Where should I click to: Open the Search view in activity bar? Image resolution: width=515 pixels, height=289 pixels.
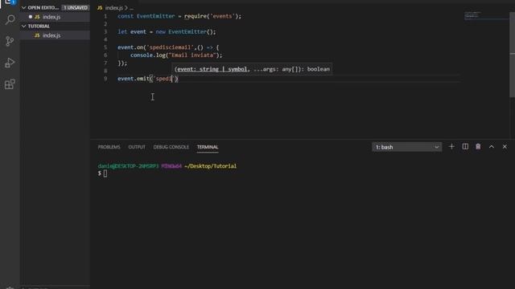(x=10, y=19)
